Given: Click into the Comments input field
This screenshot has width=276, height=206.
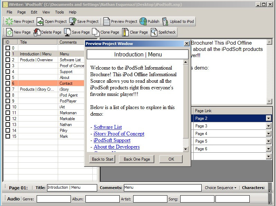Looking at the screenshot, I should (163, 188).
